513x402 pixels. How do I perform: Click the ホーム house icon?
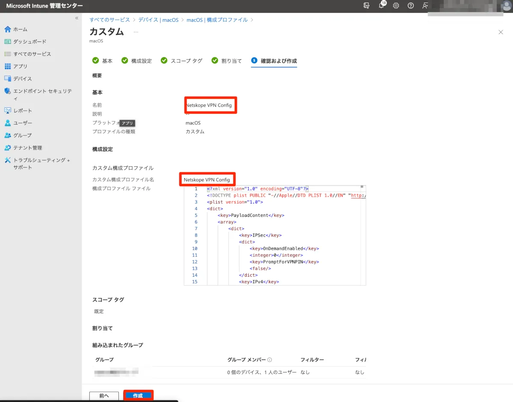pyautogui.click(x=7, y=29)
